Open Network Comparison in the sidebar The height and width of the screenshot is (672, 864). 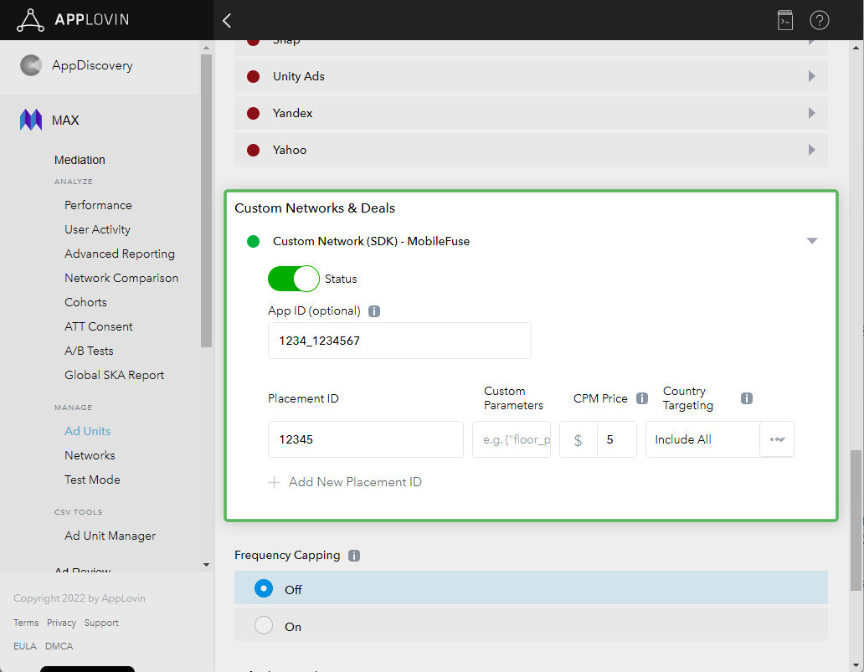[121, 278]
